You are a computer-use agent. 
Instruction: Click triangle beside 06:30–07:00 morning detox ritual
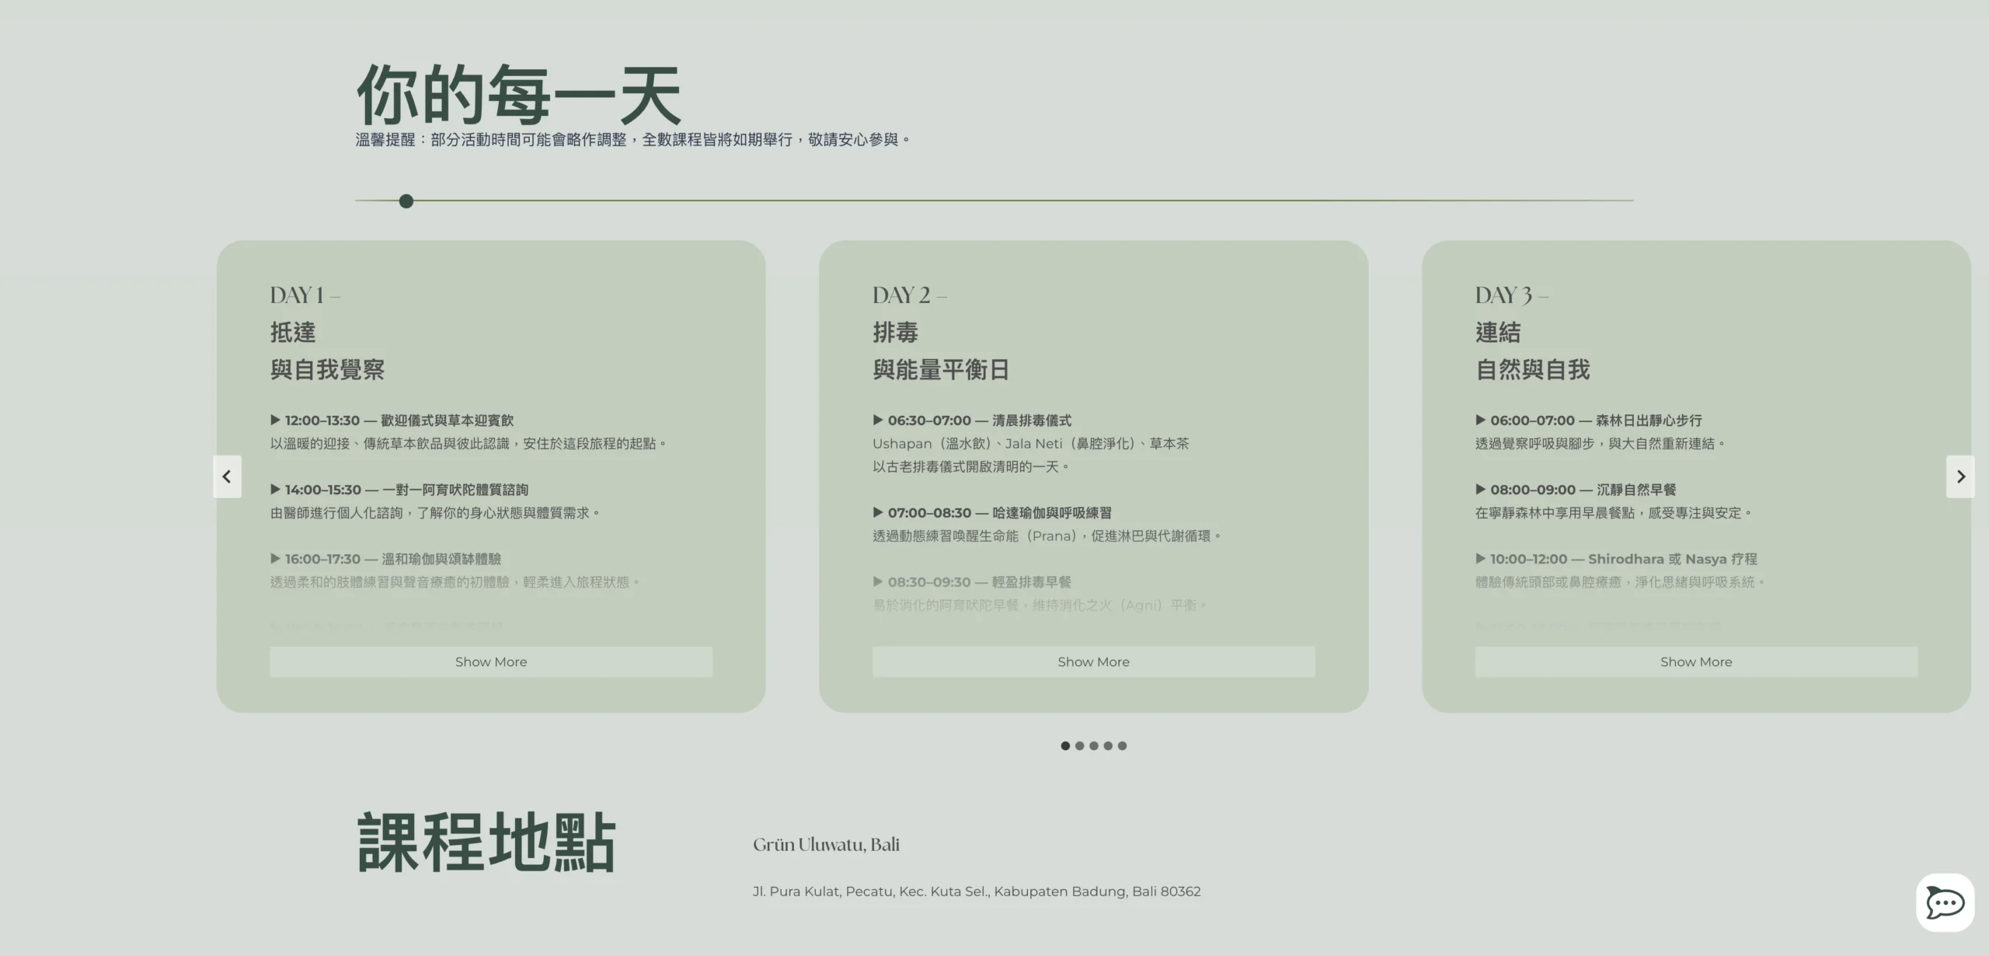[878, 420]
